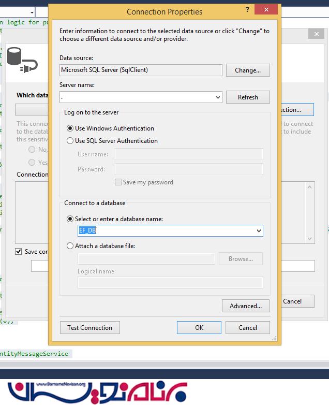Open the database name dropdown list
This screenshot has width=329, height=405.
point(258,231)
